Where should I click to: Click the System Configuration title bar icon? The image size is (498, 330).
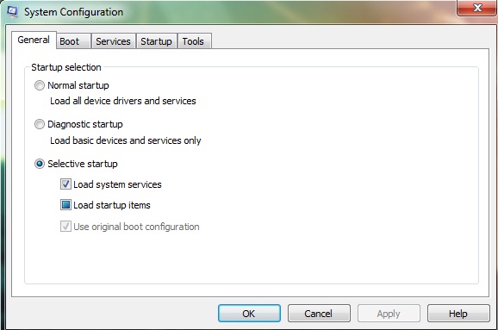(x=12, y=12)
